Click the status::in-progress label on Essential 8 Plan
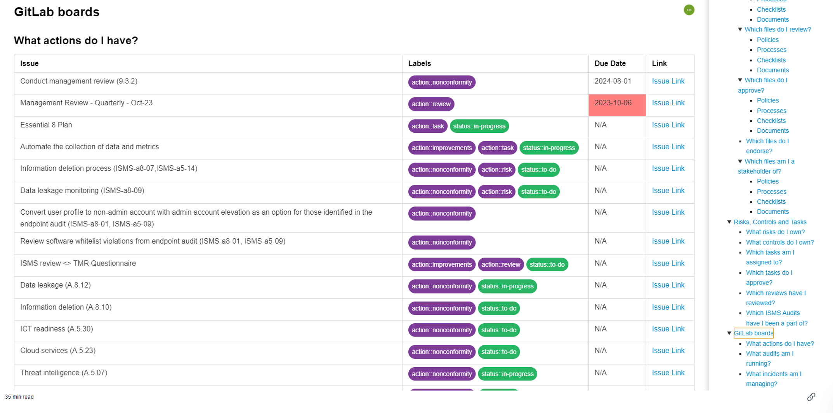The width and height of the screenshot is (833, 413). pyautogui.click(x=479, y=126)
